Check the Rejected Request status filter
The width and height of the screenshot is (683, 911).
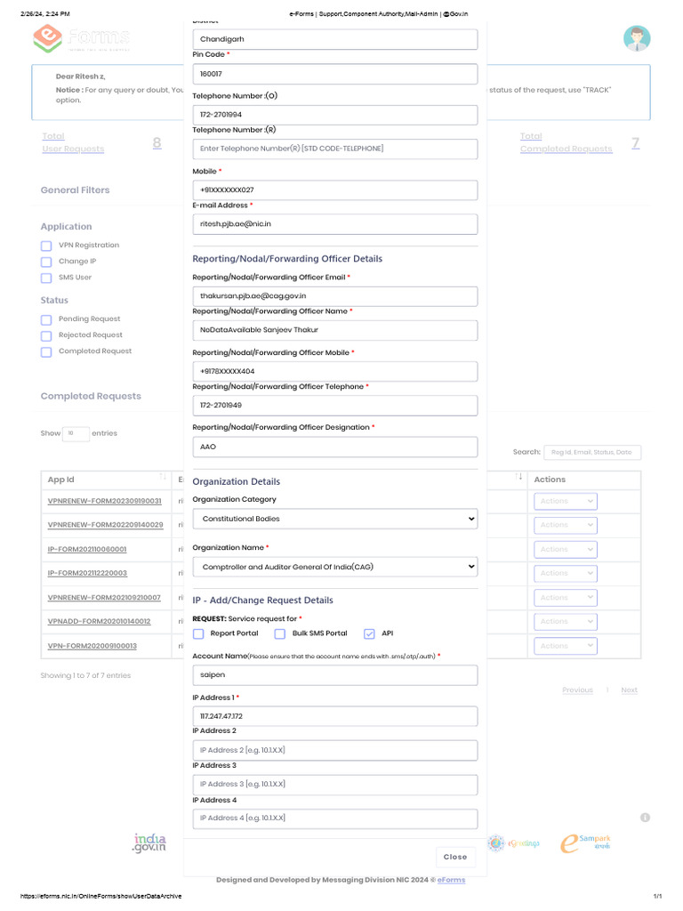(46, 335)
